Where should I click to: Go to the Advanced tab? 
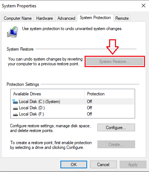pyautogui.click(x=66, y=18)
